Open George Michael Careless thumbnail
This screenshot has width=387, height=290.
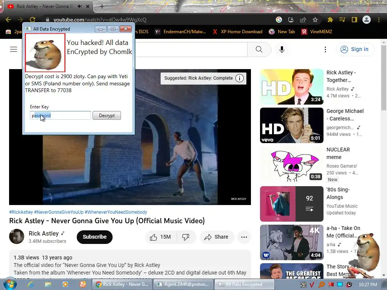291,125
